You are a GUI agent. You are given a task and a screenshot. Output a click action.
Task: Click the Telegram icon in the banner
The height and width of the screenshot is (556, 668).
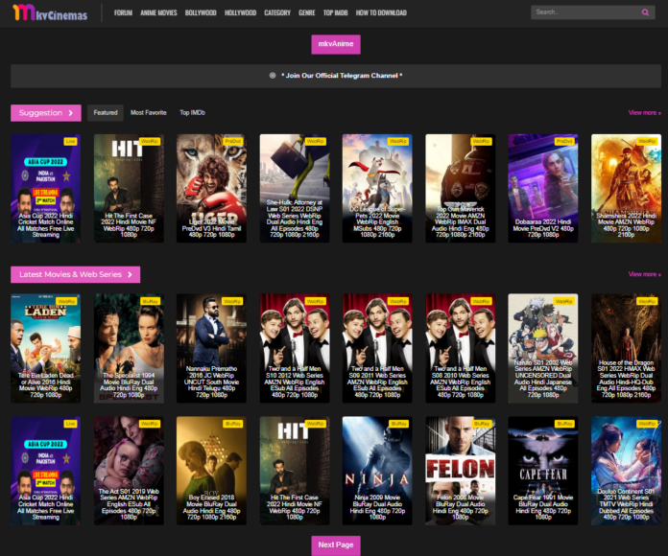click(x=273, y=76)
